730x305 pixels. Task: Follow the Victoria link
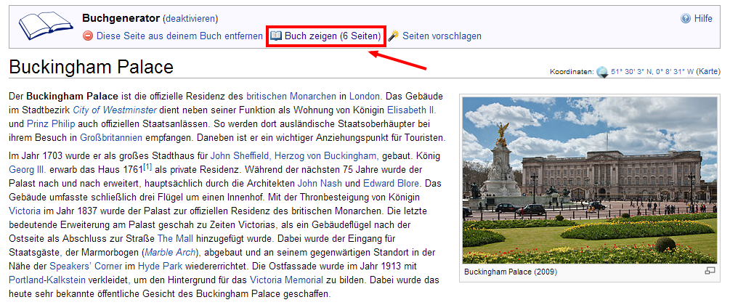[25, 211]
